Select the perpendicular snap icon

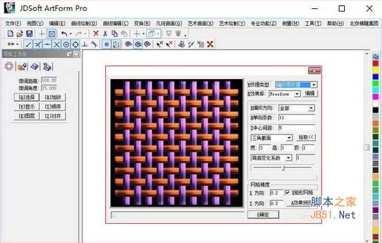click(x=85, y=44)
